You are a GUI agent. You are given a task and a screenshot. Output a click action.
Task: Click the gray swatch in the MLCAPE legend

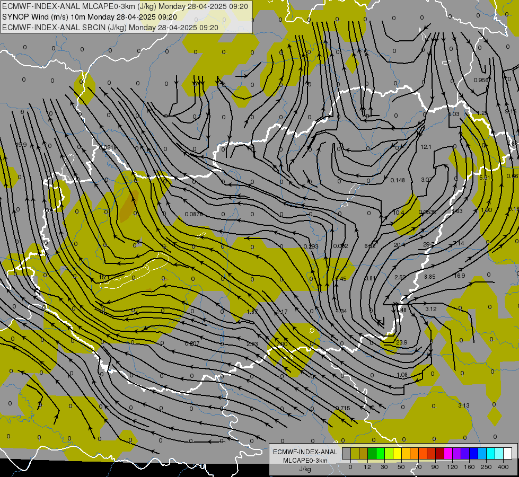[x=346, y=453]
